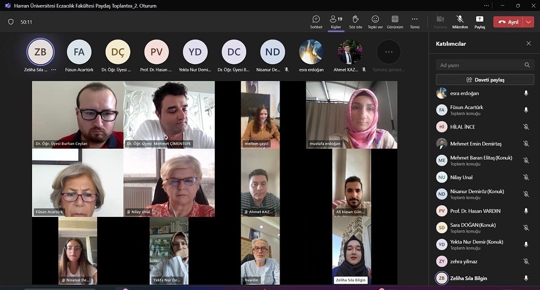540x290 pixels.
Task: Toggle the Kamera video button
Action: pos(440,22)
